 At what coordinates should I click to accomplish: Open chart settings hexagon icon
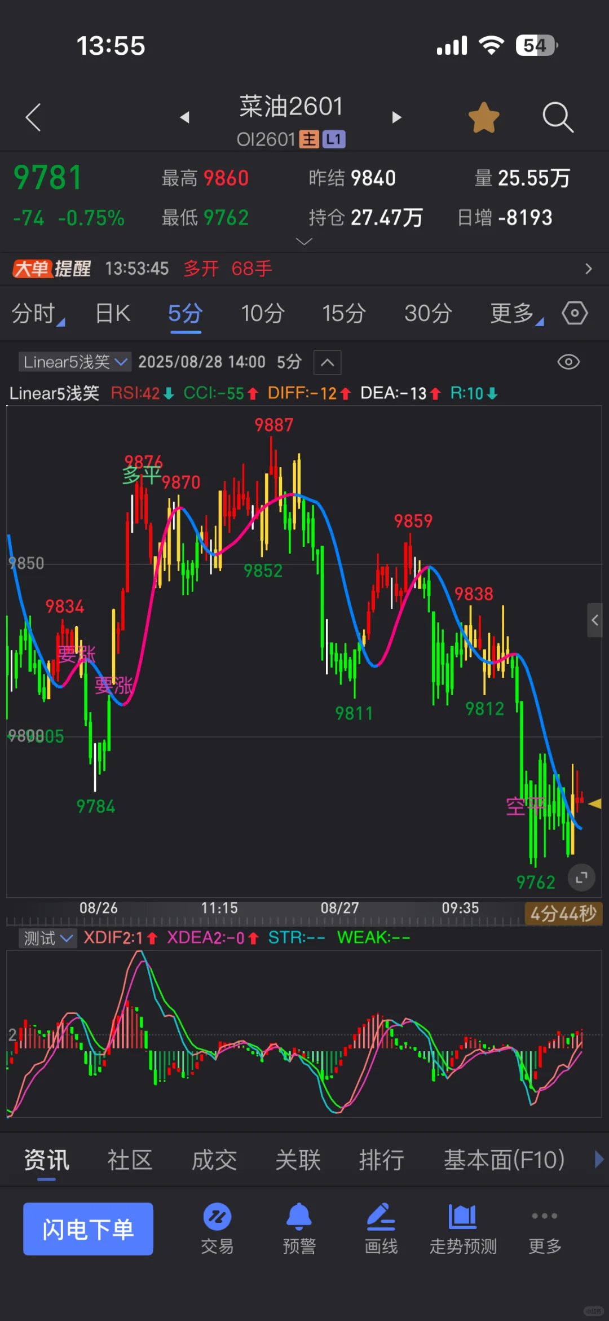(x=575, y=313)
